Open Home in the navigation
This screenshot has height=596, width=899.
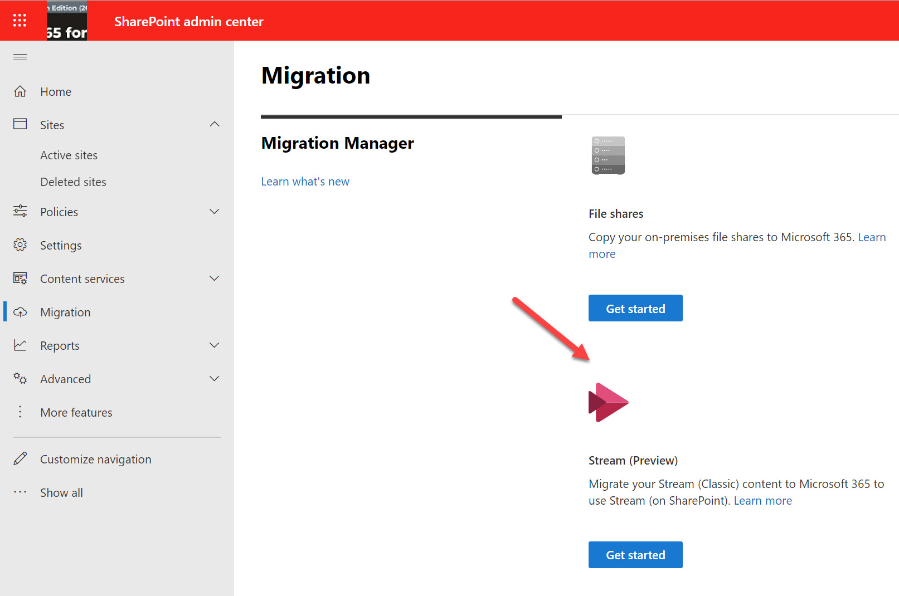(56, 92)
